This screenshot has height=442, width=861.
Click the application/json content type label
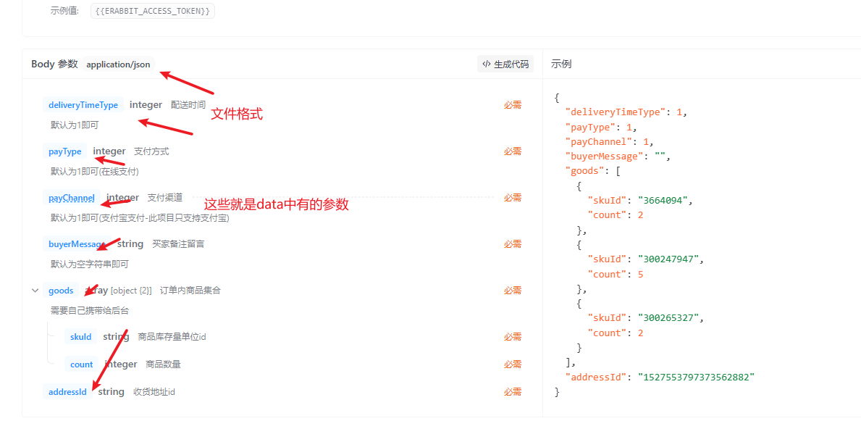(x=118, y=64)
